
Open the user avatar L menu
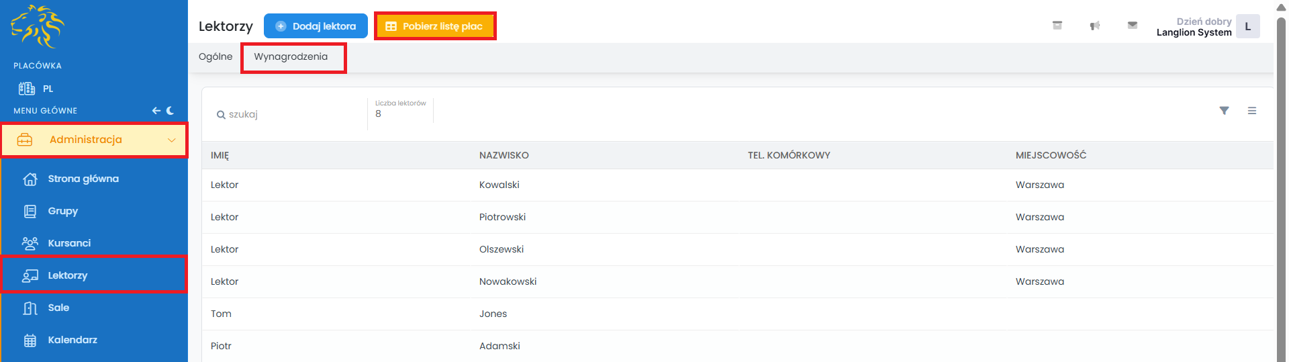tap(1247, 27)
